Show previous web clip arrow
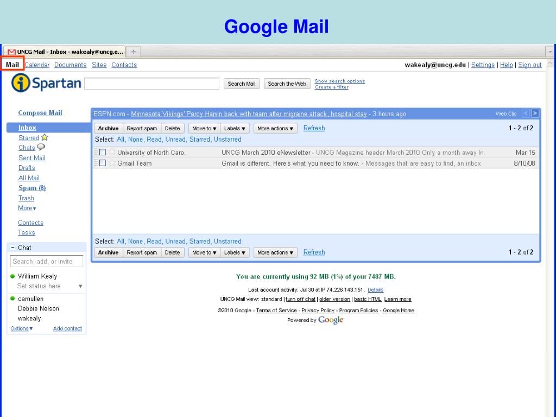 pyautogui.click(x=526, y=113)
